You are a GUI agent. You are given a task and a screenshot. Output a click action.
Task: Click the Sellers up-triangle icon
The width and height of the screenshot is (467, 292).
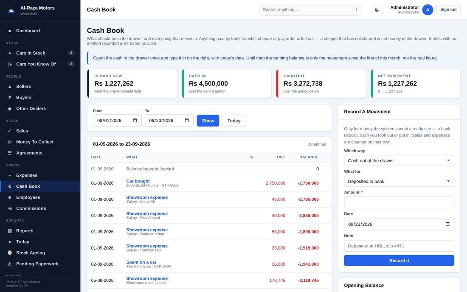(x=9, y=86)
